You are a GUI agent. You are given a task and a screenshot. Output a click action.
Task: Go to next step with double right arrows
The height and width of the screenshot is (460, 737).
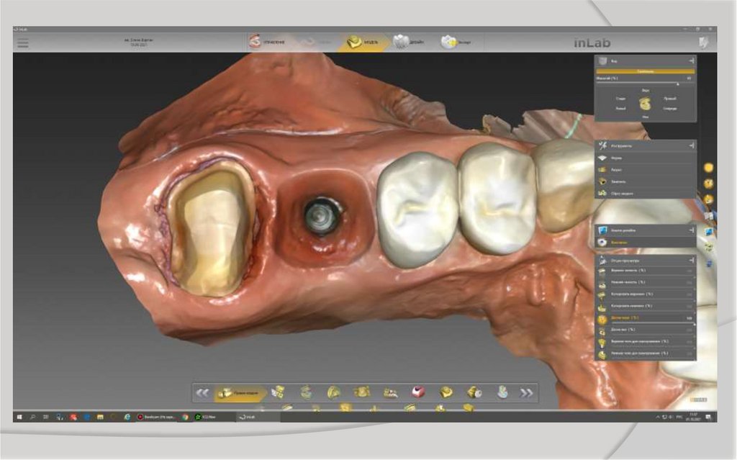526,393
